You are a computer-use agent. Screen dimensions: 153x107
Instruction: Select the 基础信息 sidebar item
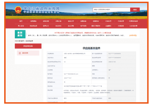point(28,53)
